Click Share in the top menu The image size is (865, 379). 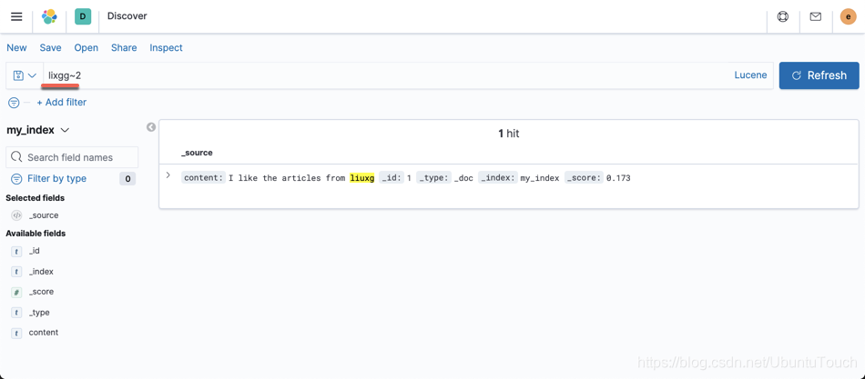(124, 48)
